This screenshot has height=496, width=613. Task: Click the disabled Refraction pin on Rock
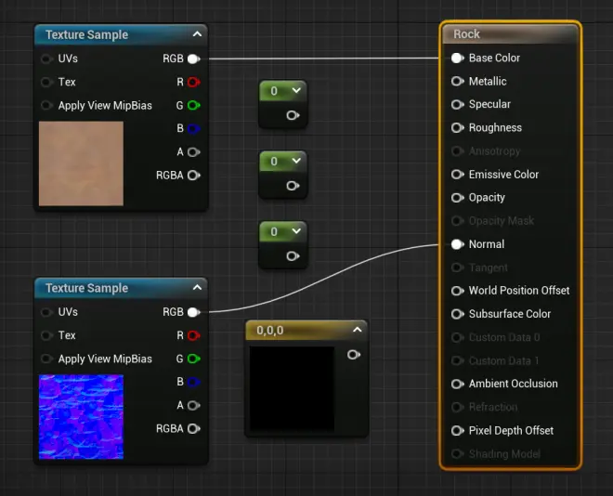click(x=457, y=407)
